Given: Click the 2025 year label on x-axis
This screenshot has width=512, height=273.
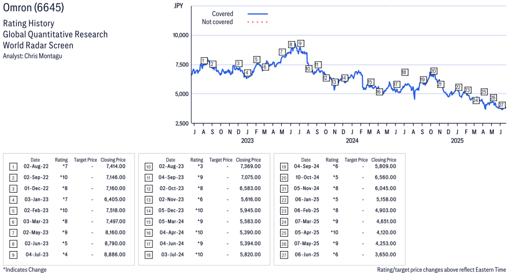Looking at the screenshot, I should point(457,140).
